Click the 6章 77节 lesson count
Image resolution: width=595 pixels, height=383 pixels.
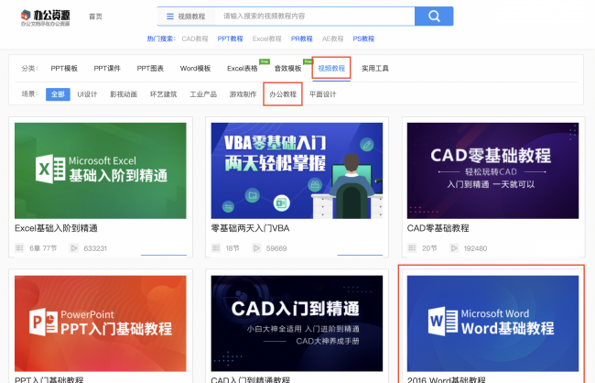tap(43, 248)
